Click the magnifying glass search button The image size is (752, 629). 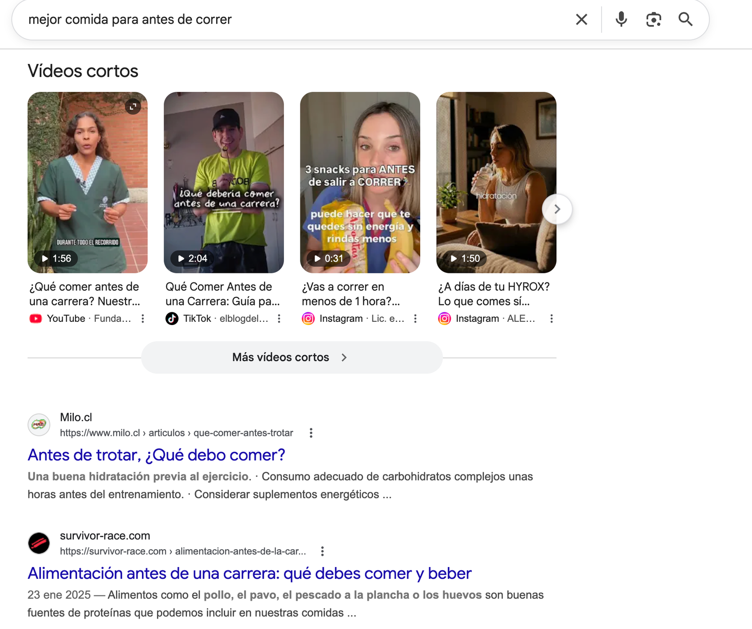point(685,20)
